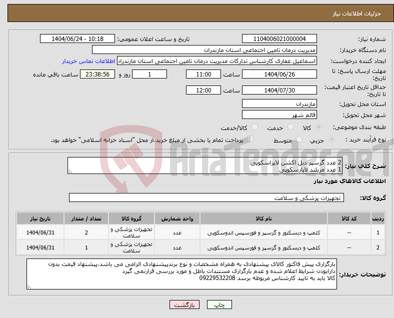Click the request creator field اسماعیل غفاری
Viewport: 394px width, 318px height.
[217, 61]
